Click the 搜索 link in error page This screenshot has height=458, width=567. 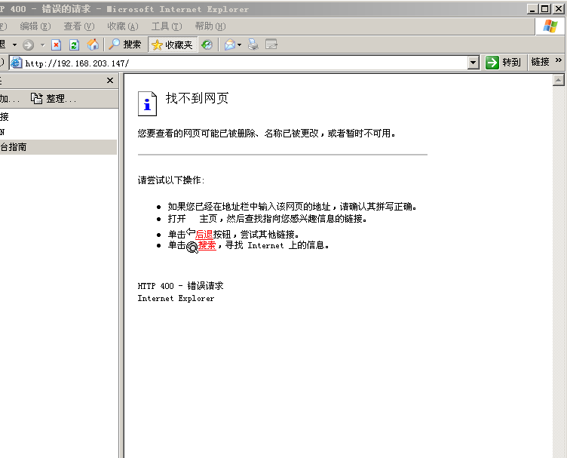pos(207,245)
